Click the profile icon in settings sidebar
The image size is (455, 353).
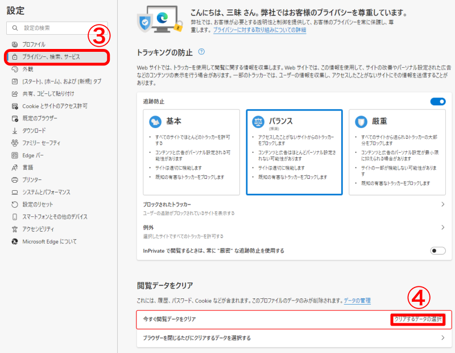pos(15,44)
